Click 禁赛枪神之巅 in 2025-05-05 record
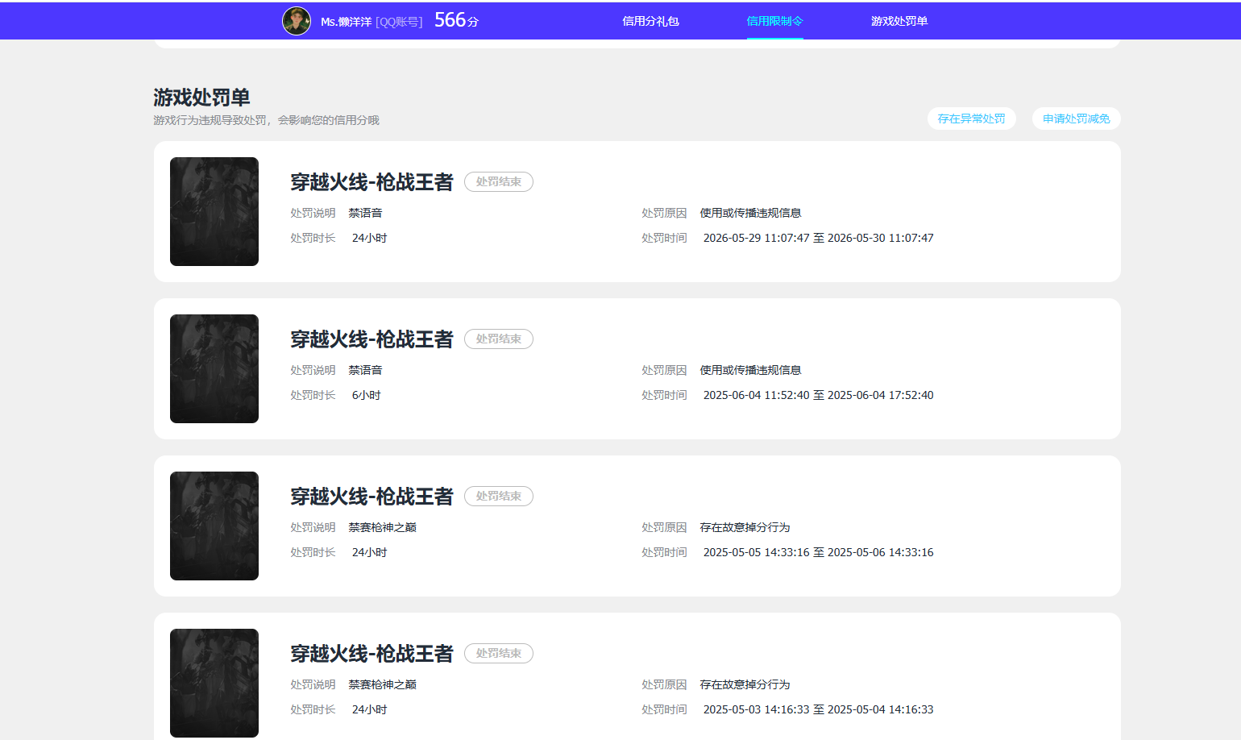The width and height of the screenshot is (1241, 740). 382,527
